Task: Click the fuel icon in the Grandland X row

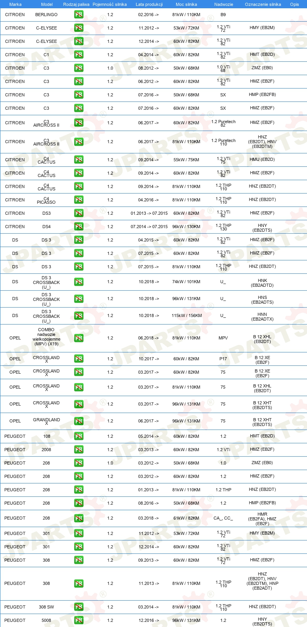Action: click(x=79, y=421)
